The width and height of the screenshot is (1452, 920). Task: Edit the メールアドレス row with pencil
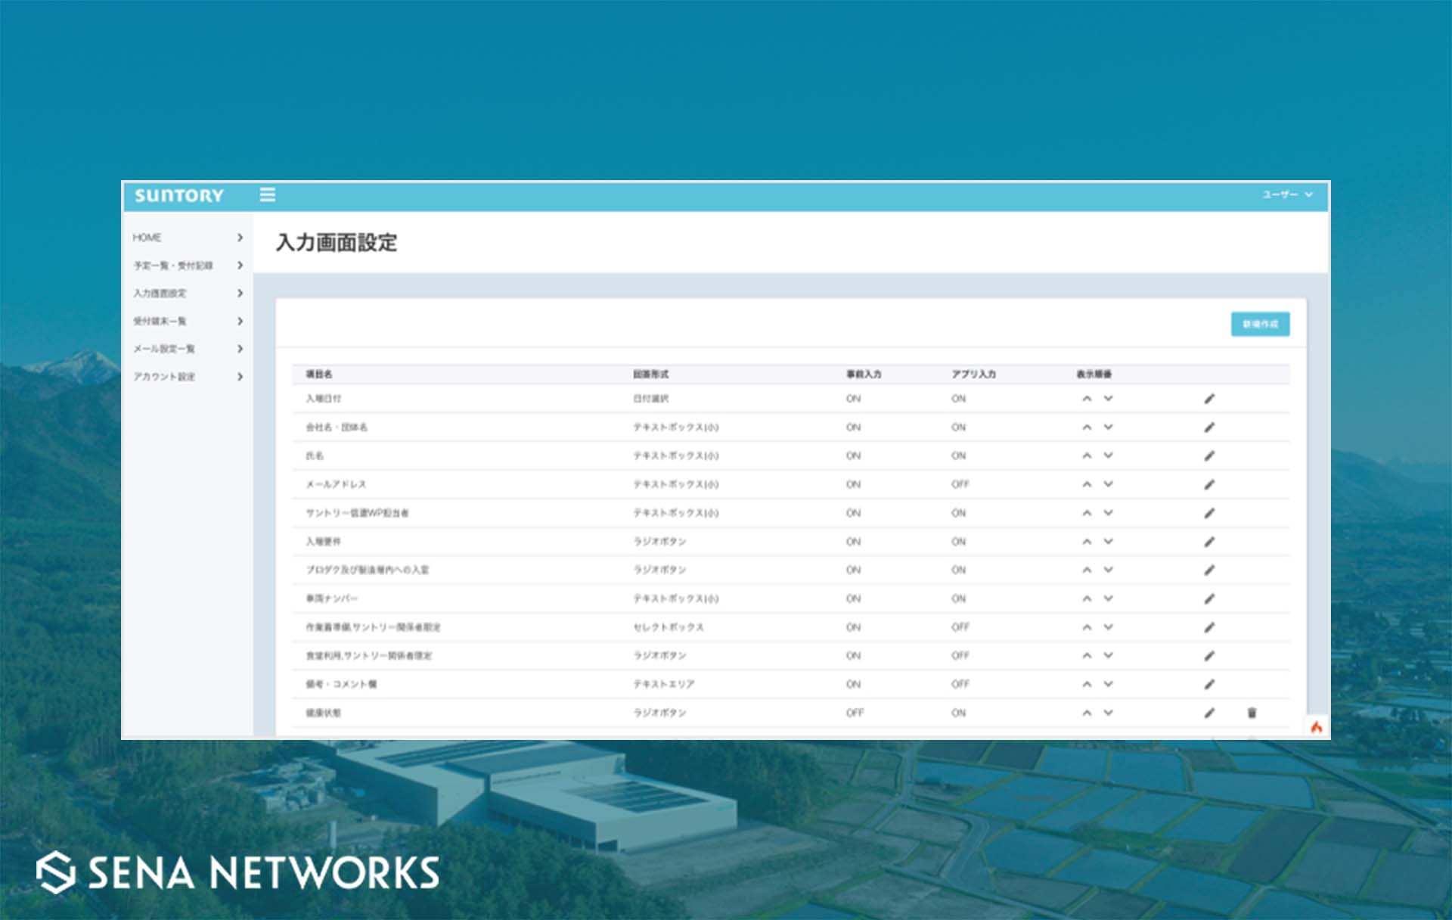click(x=1209, y=484)
